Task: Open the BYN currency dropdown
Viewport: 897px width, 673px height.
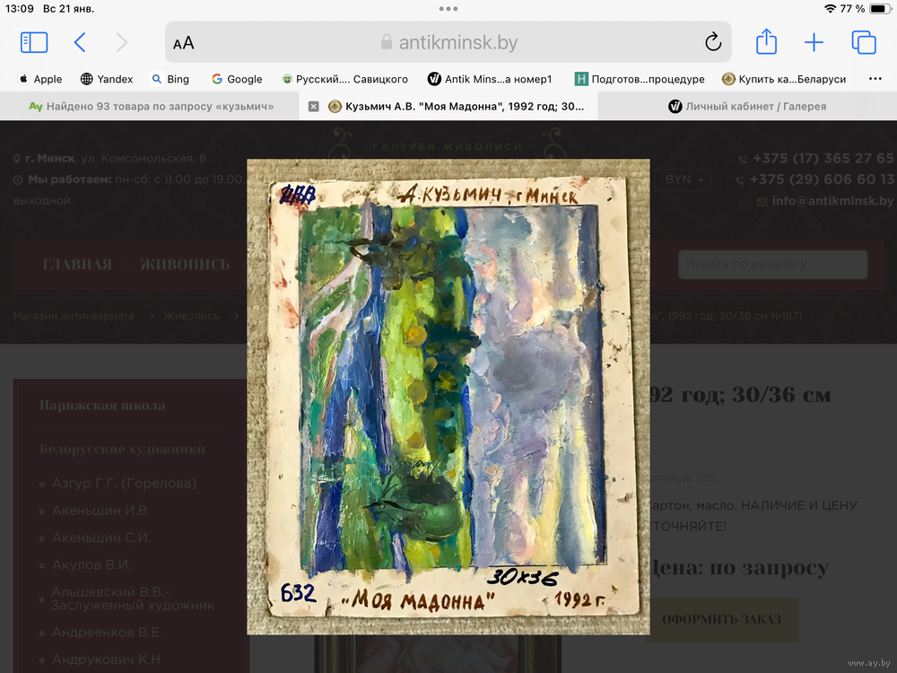Action: click(x=686, y=179)
